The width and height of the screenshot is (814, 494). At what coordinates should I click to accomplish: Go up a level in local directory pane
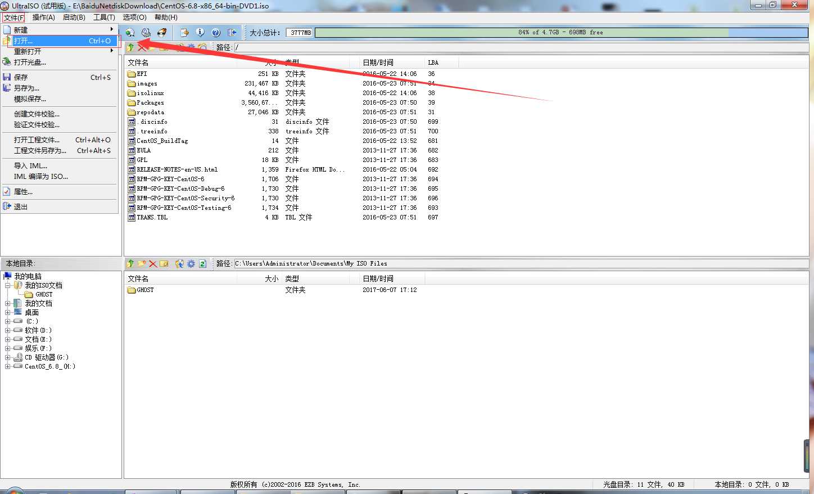pos(130,263)
